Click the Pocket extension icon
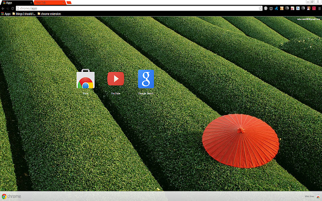Viewport: 322px width, 201px height. point(271,9)
